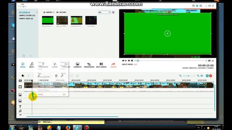Viewport: 232px width, 130px height.
Task: Click the fast forward playback button
Action: click(129, 61)
